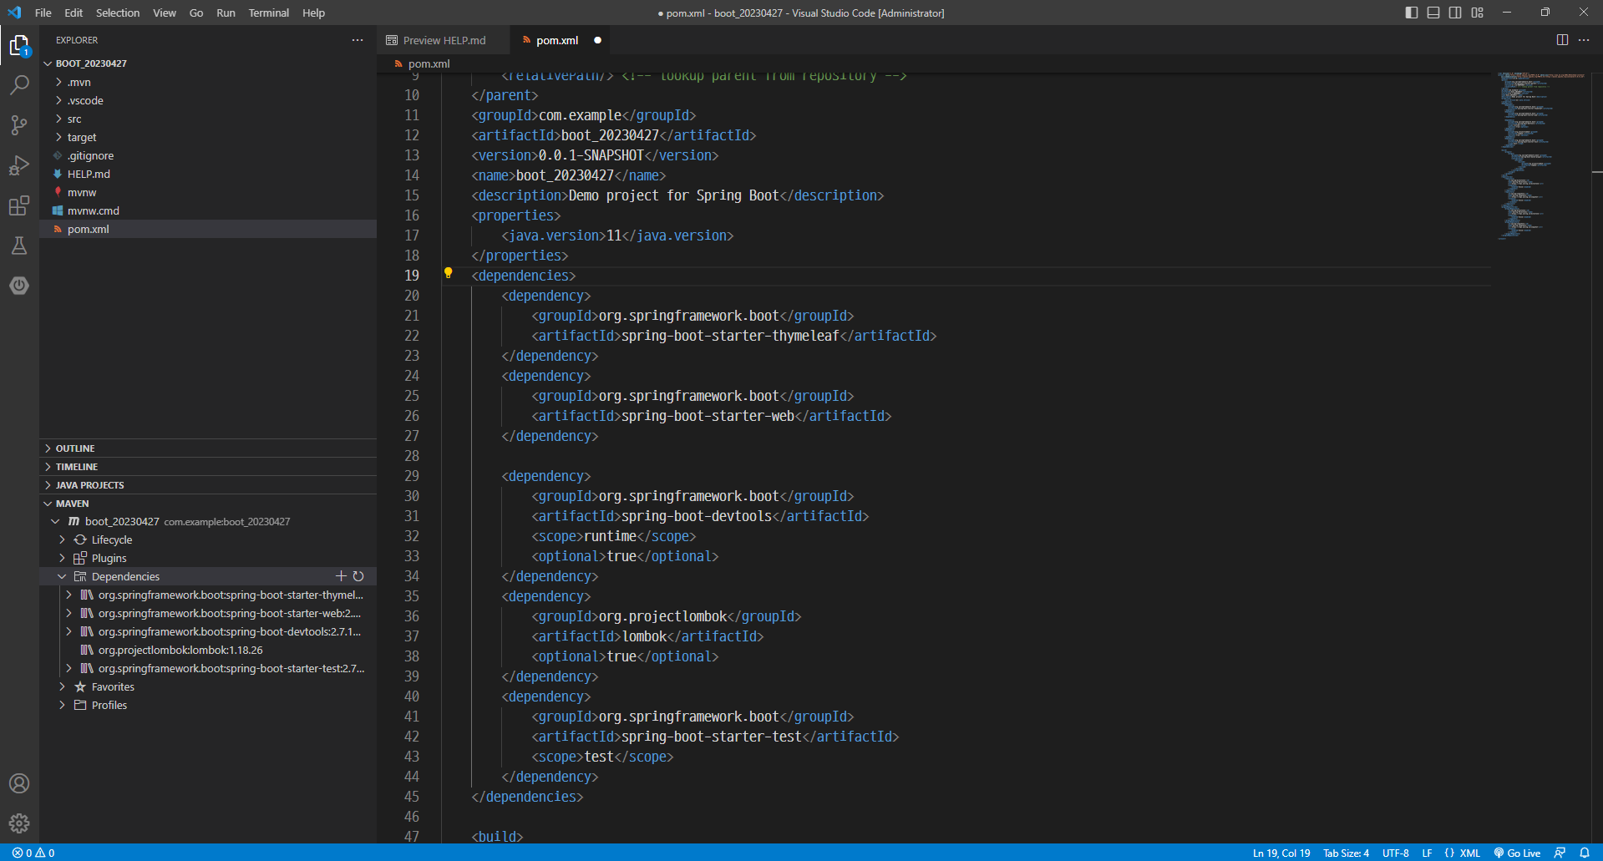Viewport: 1603px width, 861px height.
Task: Open the Extensions view
Action: [x=19, y=205]
